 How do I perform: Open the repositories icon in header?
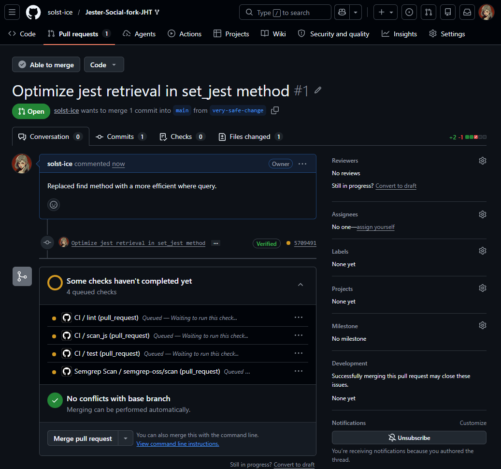pos(448,12)
